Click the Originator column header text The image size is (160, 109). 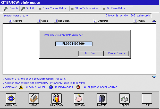(x=103, y=21)
